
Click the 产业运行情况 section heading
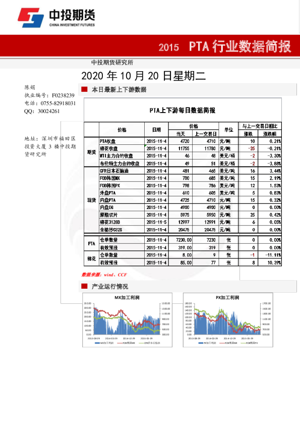pos(109,286)
